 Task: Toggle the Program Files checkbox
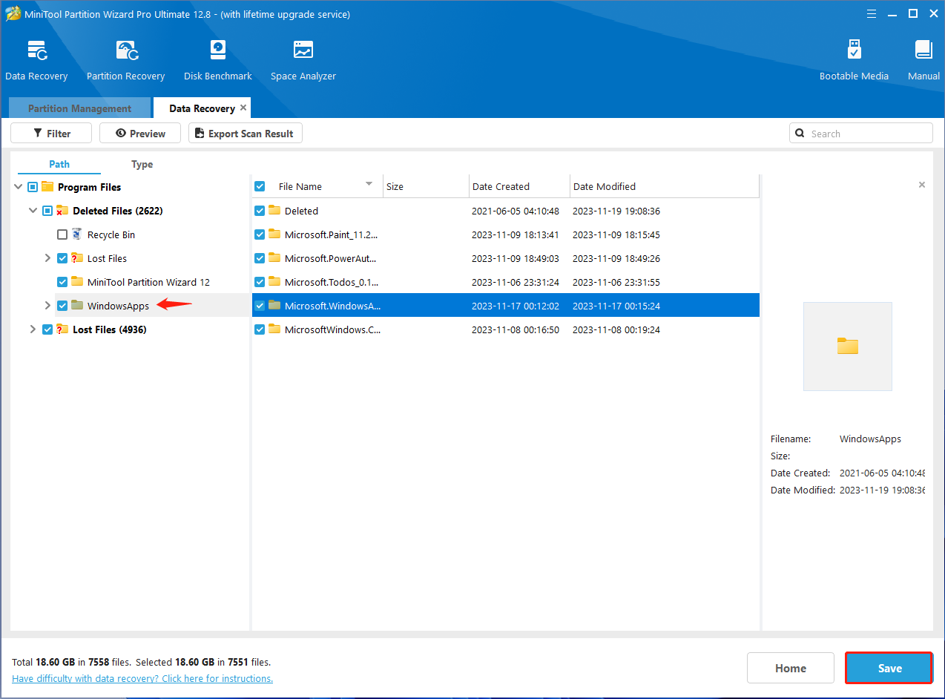point(33,187)
